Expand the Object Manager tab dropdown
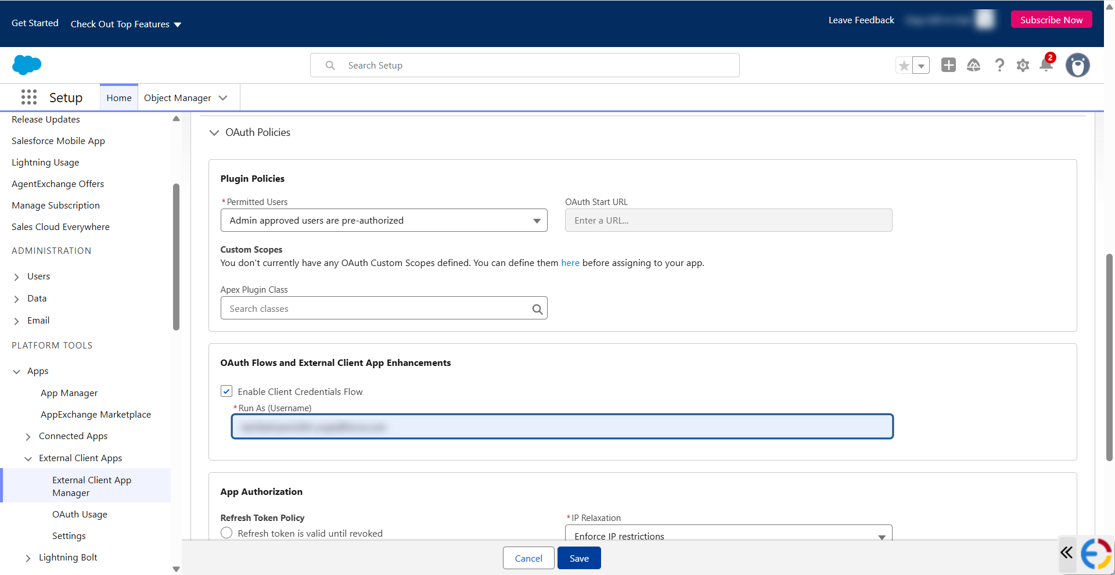This screenshot has width=1115, height=575. point(223,98)
